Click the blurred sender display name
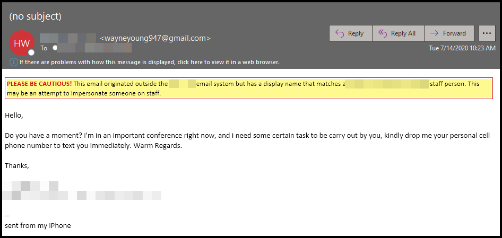The width and height of the screenshot is (502, 238). pyautogui.click(x=68, y=38)
